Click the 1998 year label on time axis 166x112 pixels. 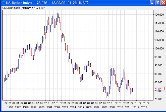[26, 107]
